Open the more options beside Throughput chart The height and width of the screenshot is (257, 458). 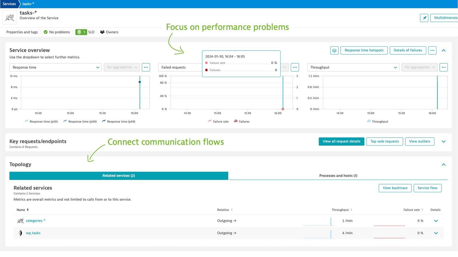tap(444, 67)
